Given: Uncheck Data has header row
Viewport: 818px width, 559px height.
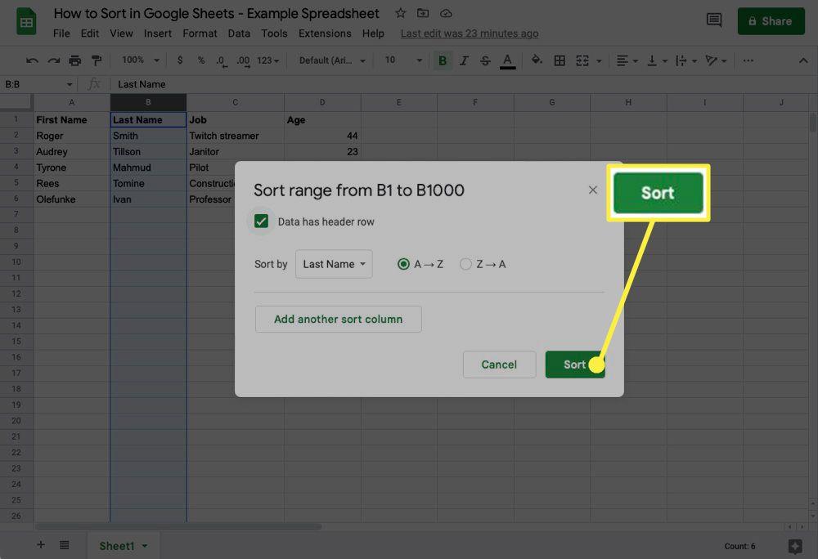Looking at the screenshot, I should pos(262,221).
